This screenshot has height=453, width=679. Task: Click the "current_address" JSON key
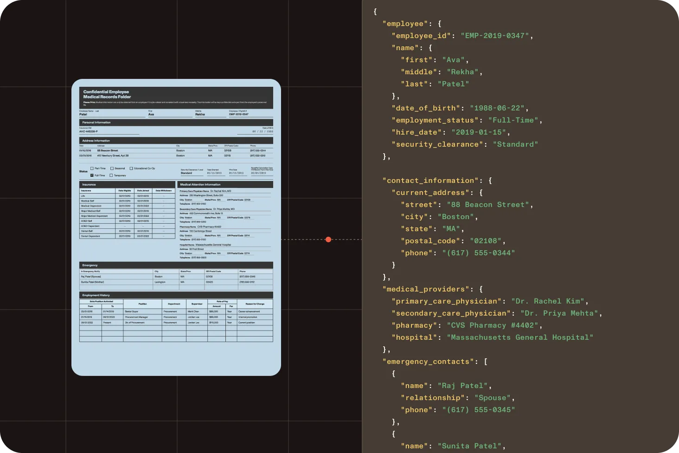430,193
